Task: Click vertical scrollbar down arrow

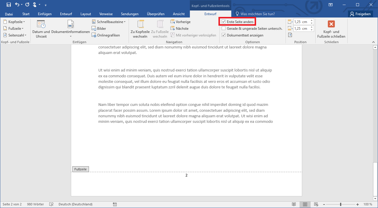Action: pyautogui.click(x=375, y=198)
